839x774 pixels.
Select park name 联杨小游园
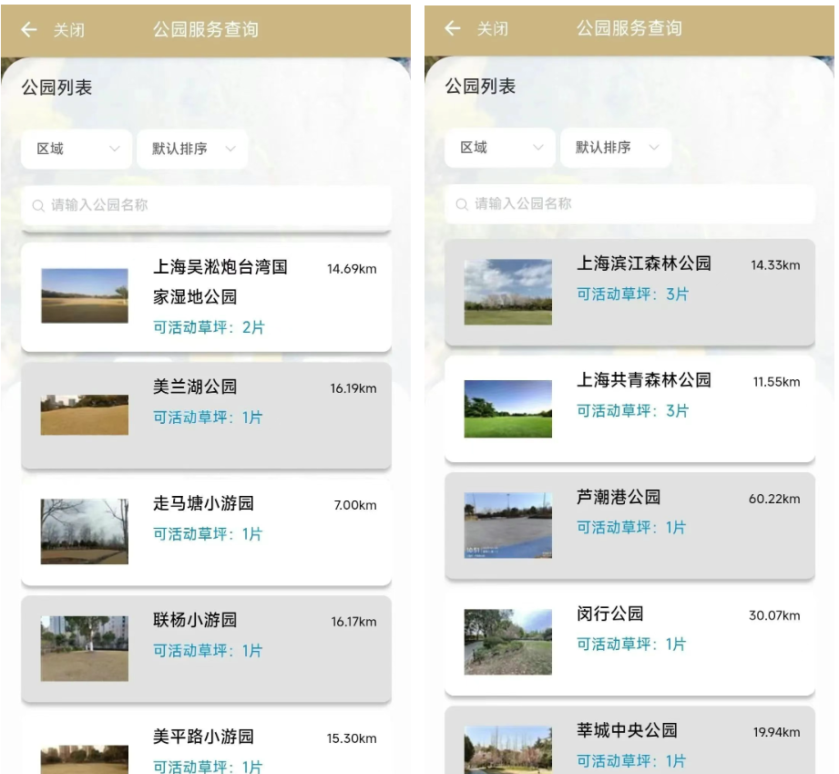tap(195, 620)
